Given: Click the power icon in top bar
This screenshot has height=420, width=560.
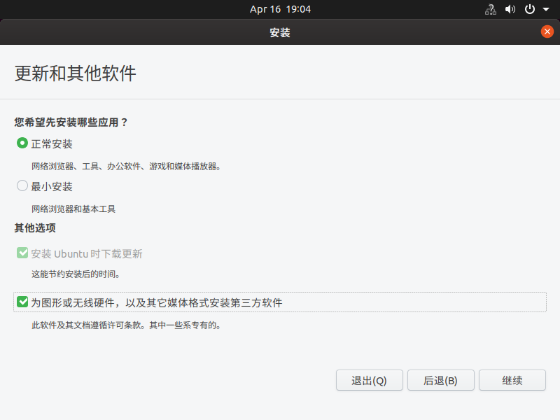Looking at the screenshot, I should [x=530, y=9].
